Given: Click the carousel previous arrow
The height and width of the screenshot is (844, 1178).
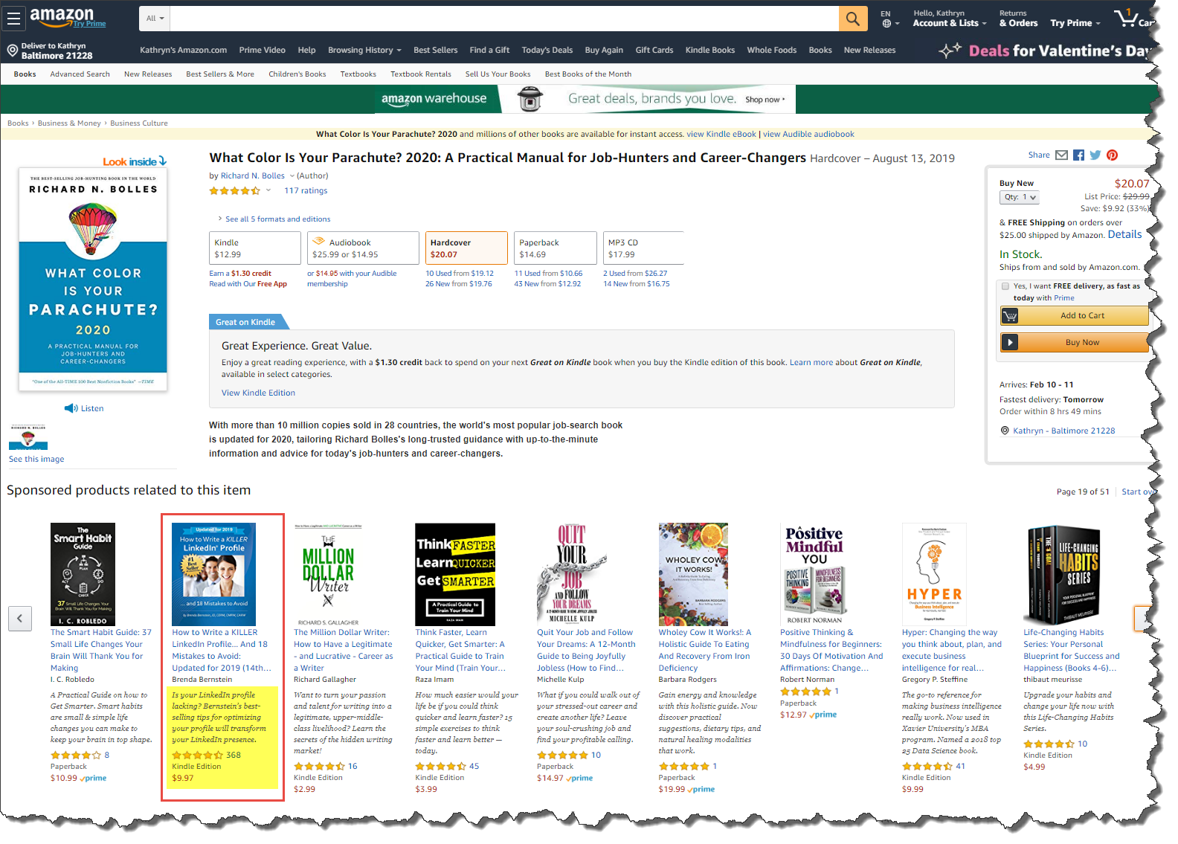Looking at the screenshot, I should pyautogui.click(x=20, y=618).
